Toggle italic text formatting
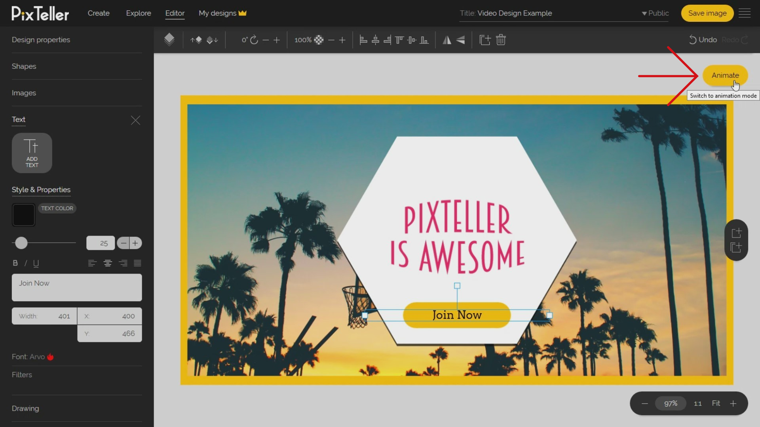This screenshot has width=760, height=427. coord(26,263)
